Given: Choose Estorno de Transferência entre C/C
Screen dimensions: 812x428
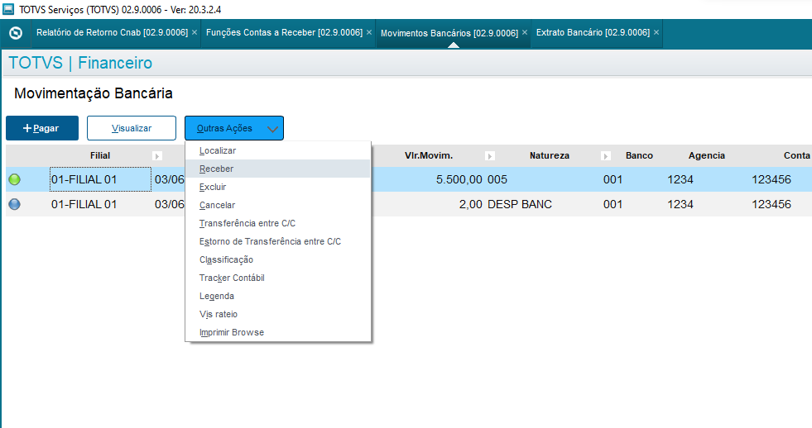Looking at the screenshot, I should click(x=278, y=241).
